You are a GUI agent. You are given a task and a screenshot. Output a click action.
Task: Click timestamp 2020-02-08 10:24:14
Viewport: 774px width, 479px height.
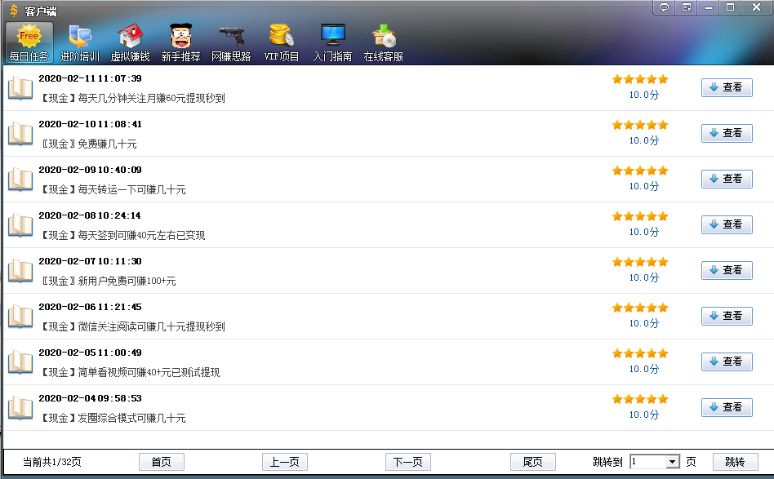pyautogui.click(x=90, y=215)
